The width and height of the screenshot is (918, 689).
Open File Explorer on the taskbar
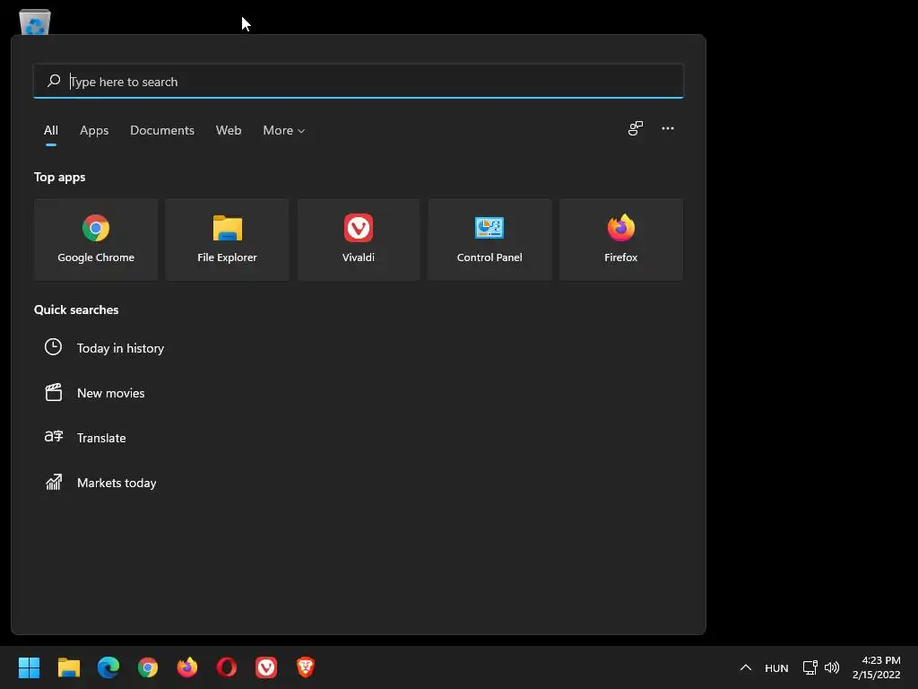tap(68, 667)
